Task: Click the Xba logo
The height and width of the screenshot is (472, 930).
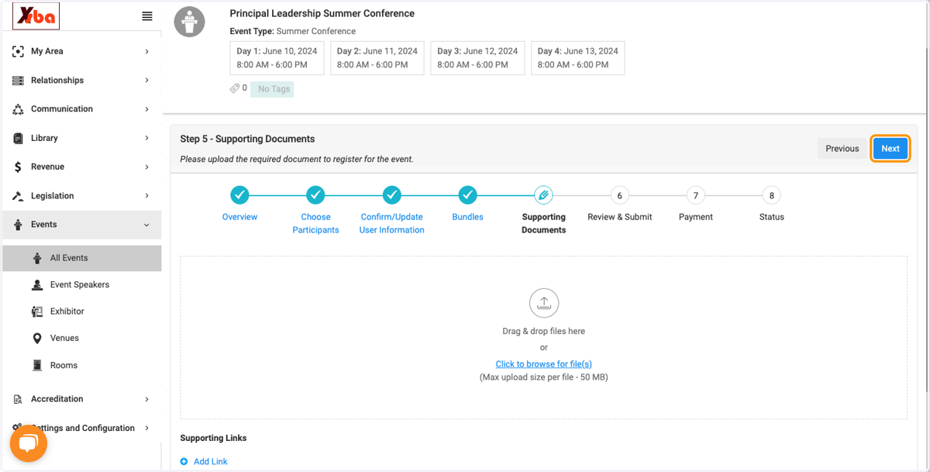Action: click(x=36, y=16)
